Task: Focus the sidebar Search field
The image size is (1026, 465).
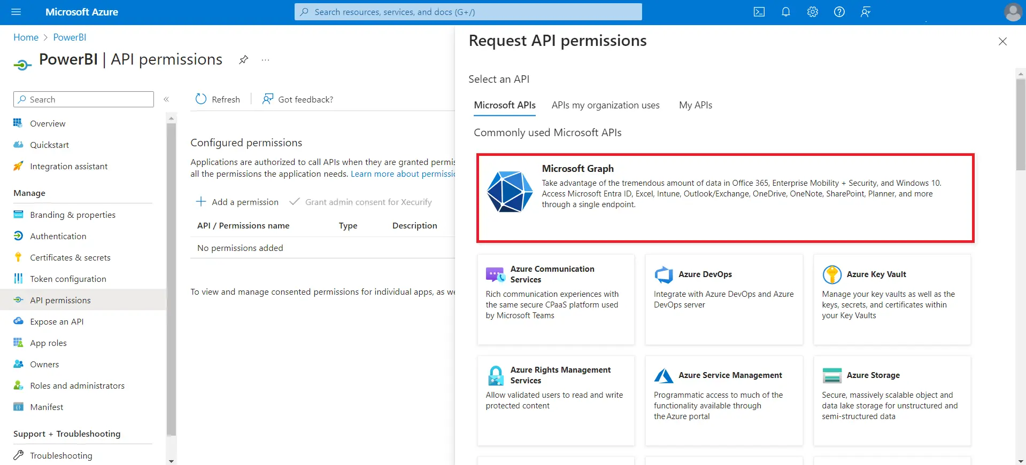Action: [83, 99]
